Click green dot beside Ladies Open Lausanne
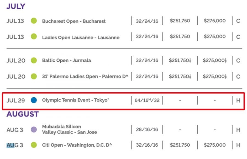This screenshot has height=159, width=247. click(x=34, y=36)
